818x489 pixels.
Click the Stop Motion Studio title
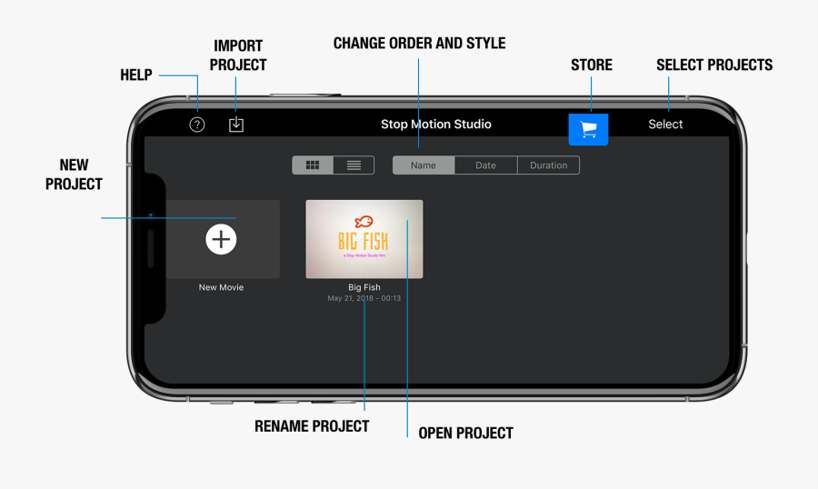click(435, 125)
